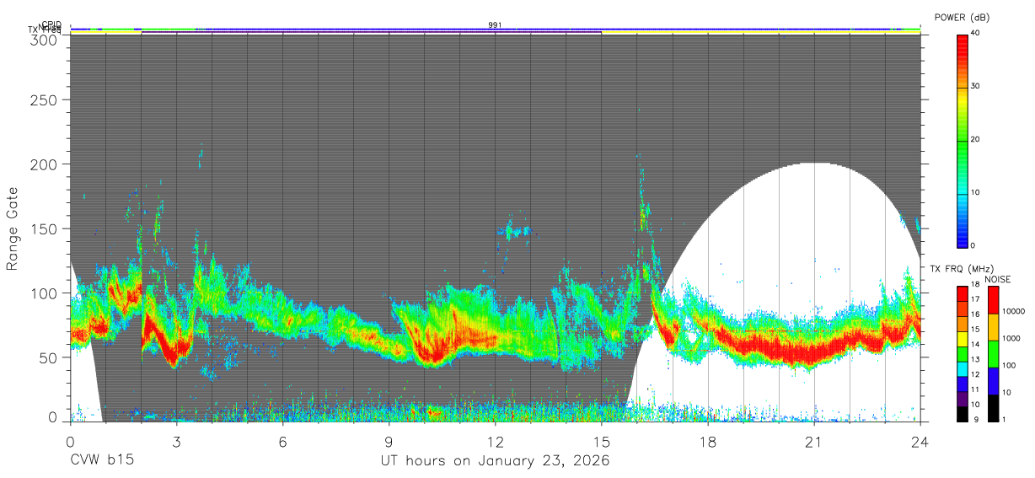Click the 'UT hours on January 23, 2026' label

(495, 461)
